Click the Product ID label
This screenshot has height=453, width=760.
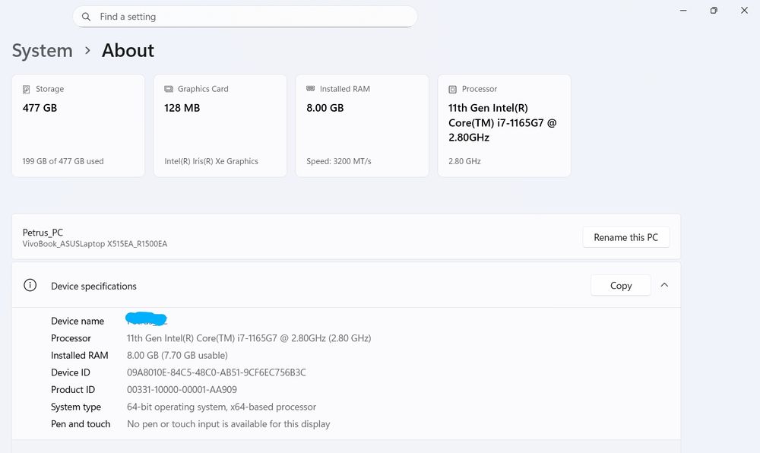coord(73,389)
